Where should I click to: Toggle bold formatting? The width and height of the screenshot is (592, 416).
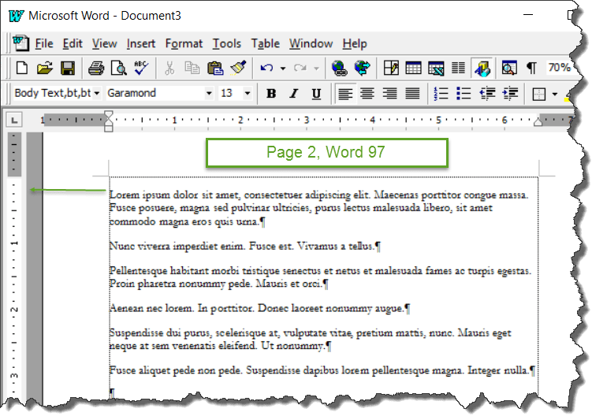[271, 93]
